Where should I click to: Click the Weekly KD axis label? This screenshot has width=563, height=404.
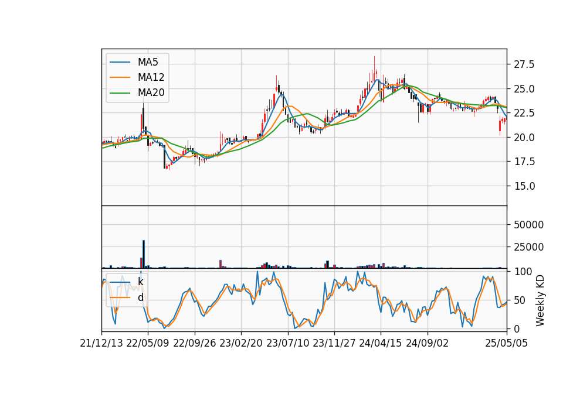click(x=540, y=300)
